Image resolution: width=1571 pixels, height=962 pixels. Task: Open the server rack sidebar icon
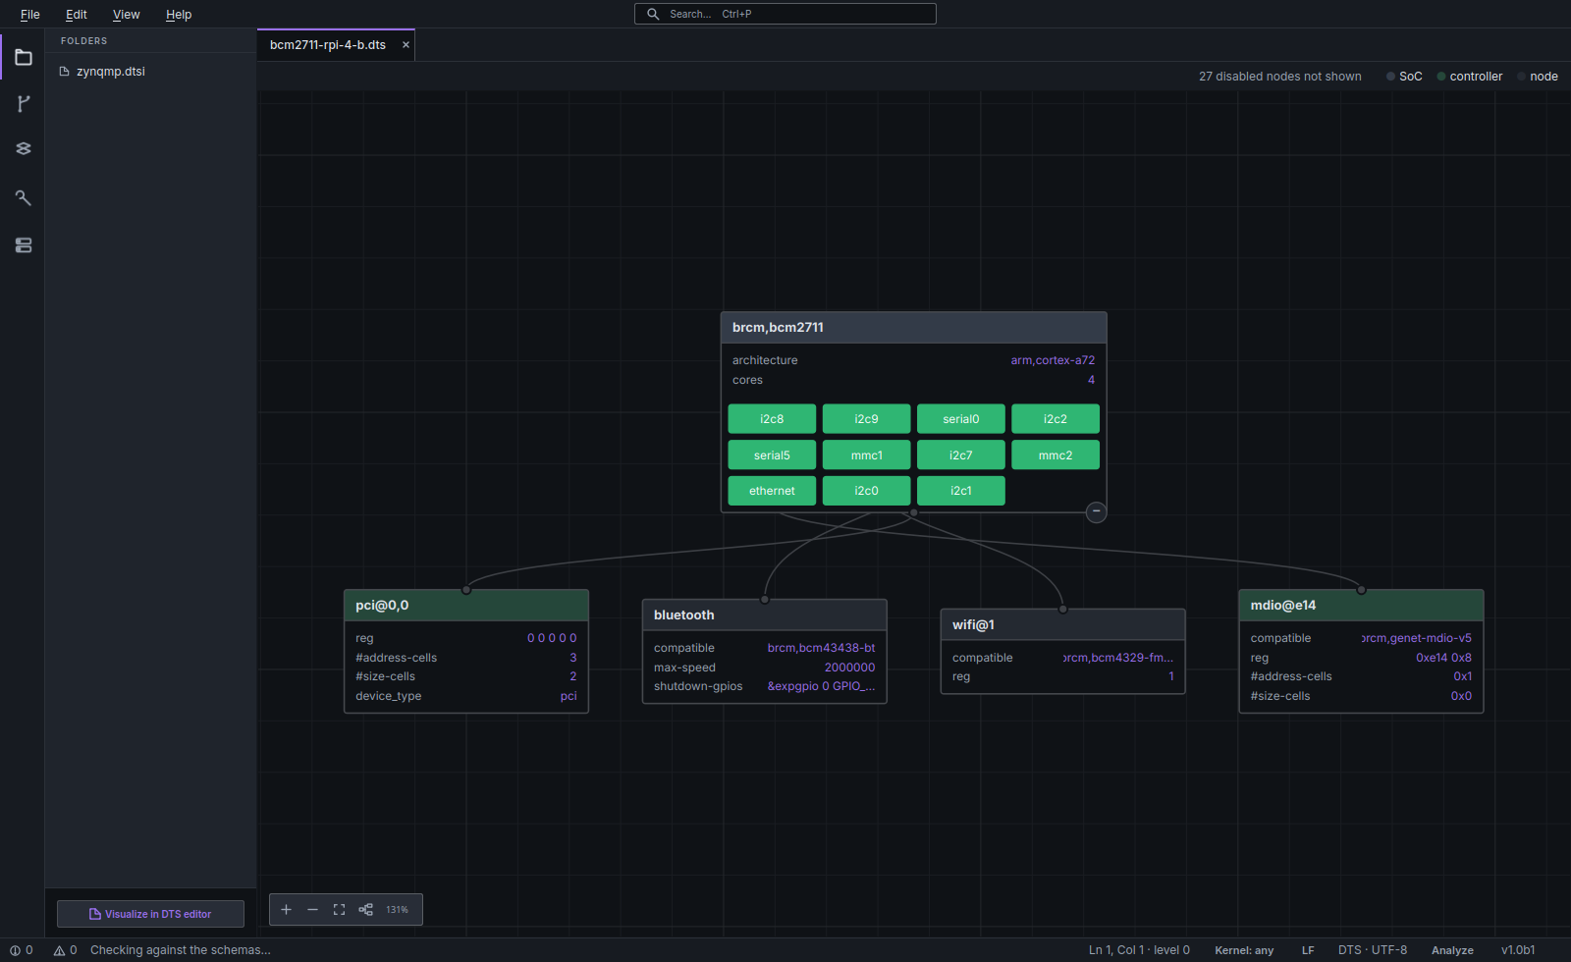tap(24, 245)
